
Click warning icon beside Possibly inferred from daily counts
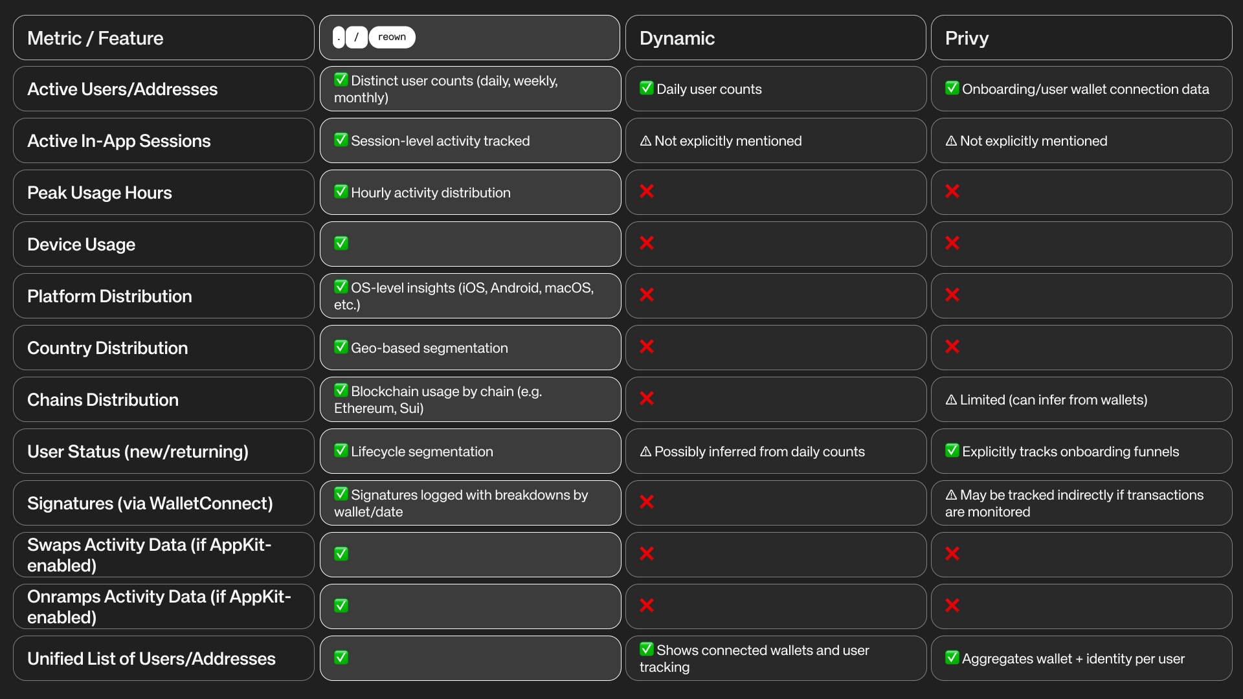645,452
